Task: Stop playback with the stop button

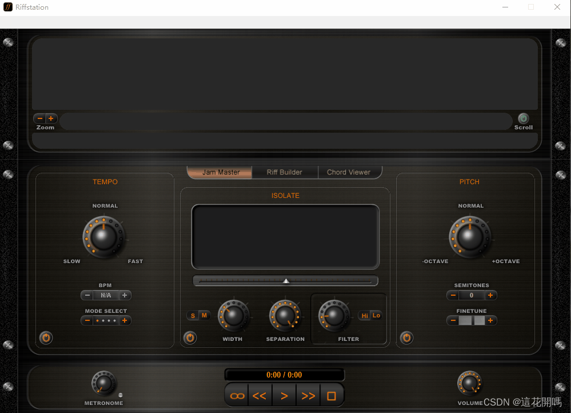Action: pos(332,396)
